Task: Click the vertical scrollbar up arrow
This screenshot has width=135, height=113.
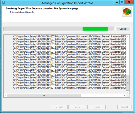Action: pos(128,37)
